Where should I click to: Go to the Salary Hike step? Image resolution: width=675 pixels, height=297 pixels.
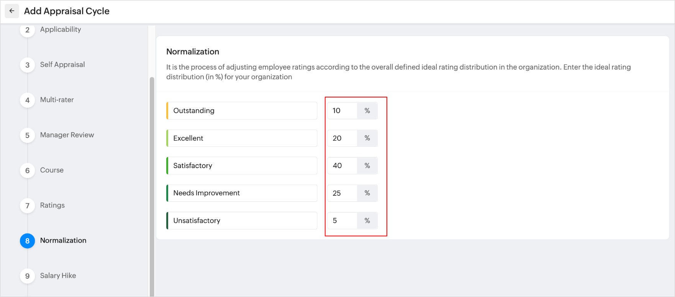pyautogui.click(x=58, y=276)
